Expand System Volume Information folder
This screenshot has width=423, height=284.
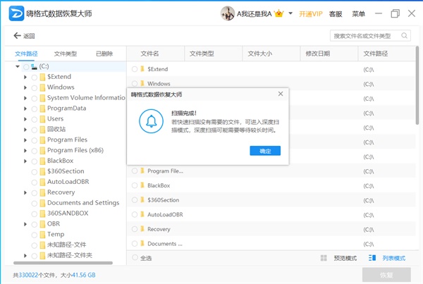pyautogui.click(x=25, y=98)
